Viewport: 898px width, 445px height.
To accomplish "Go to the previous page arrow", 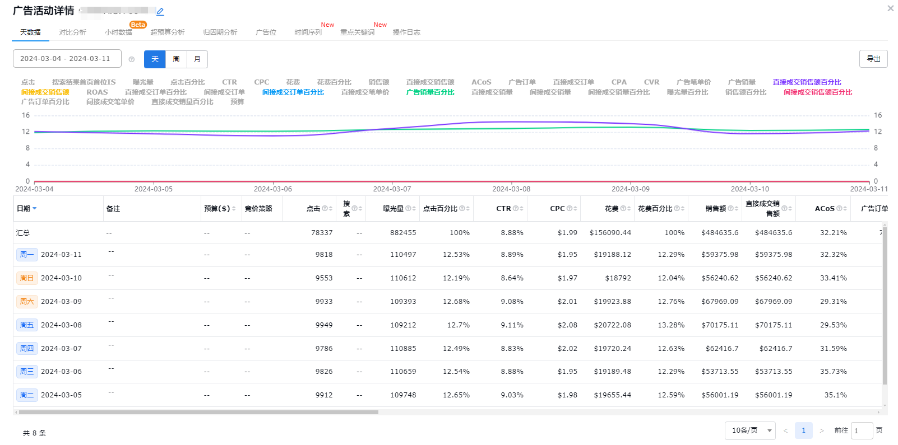I will point(785,430).
